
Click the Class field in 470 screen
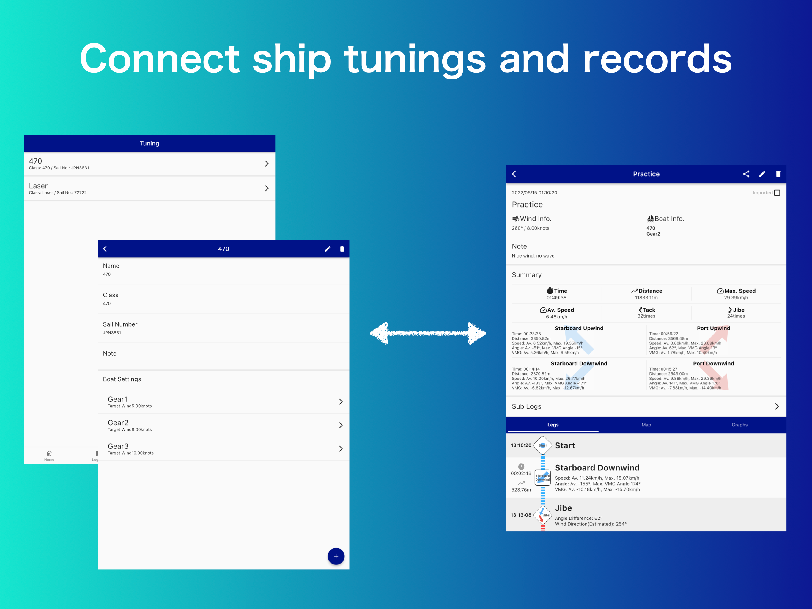224,299
